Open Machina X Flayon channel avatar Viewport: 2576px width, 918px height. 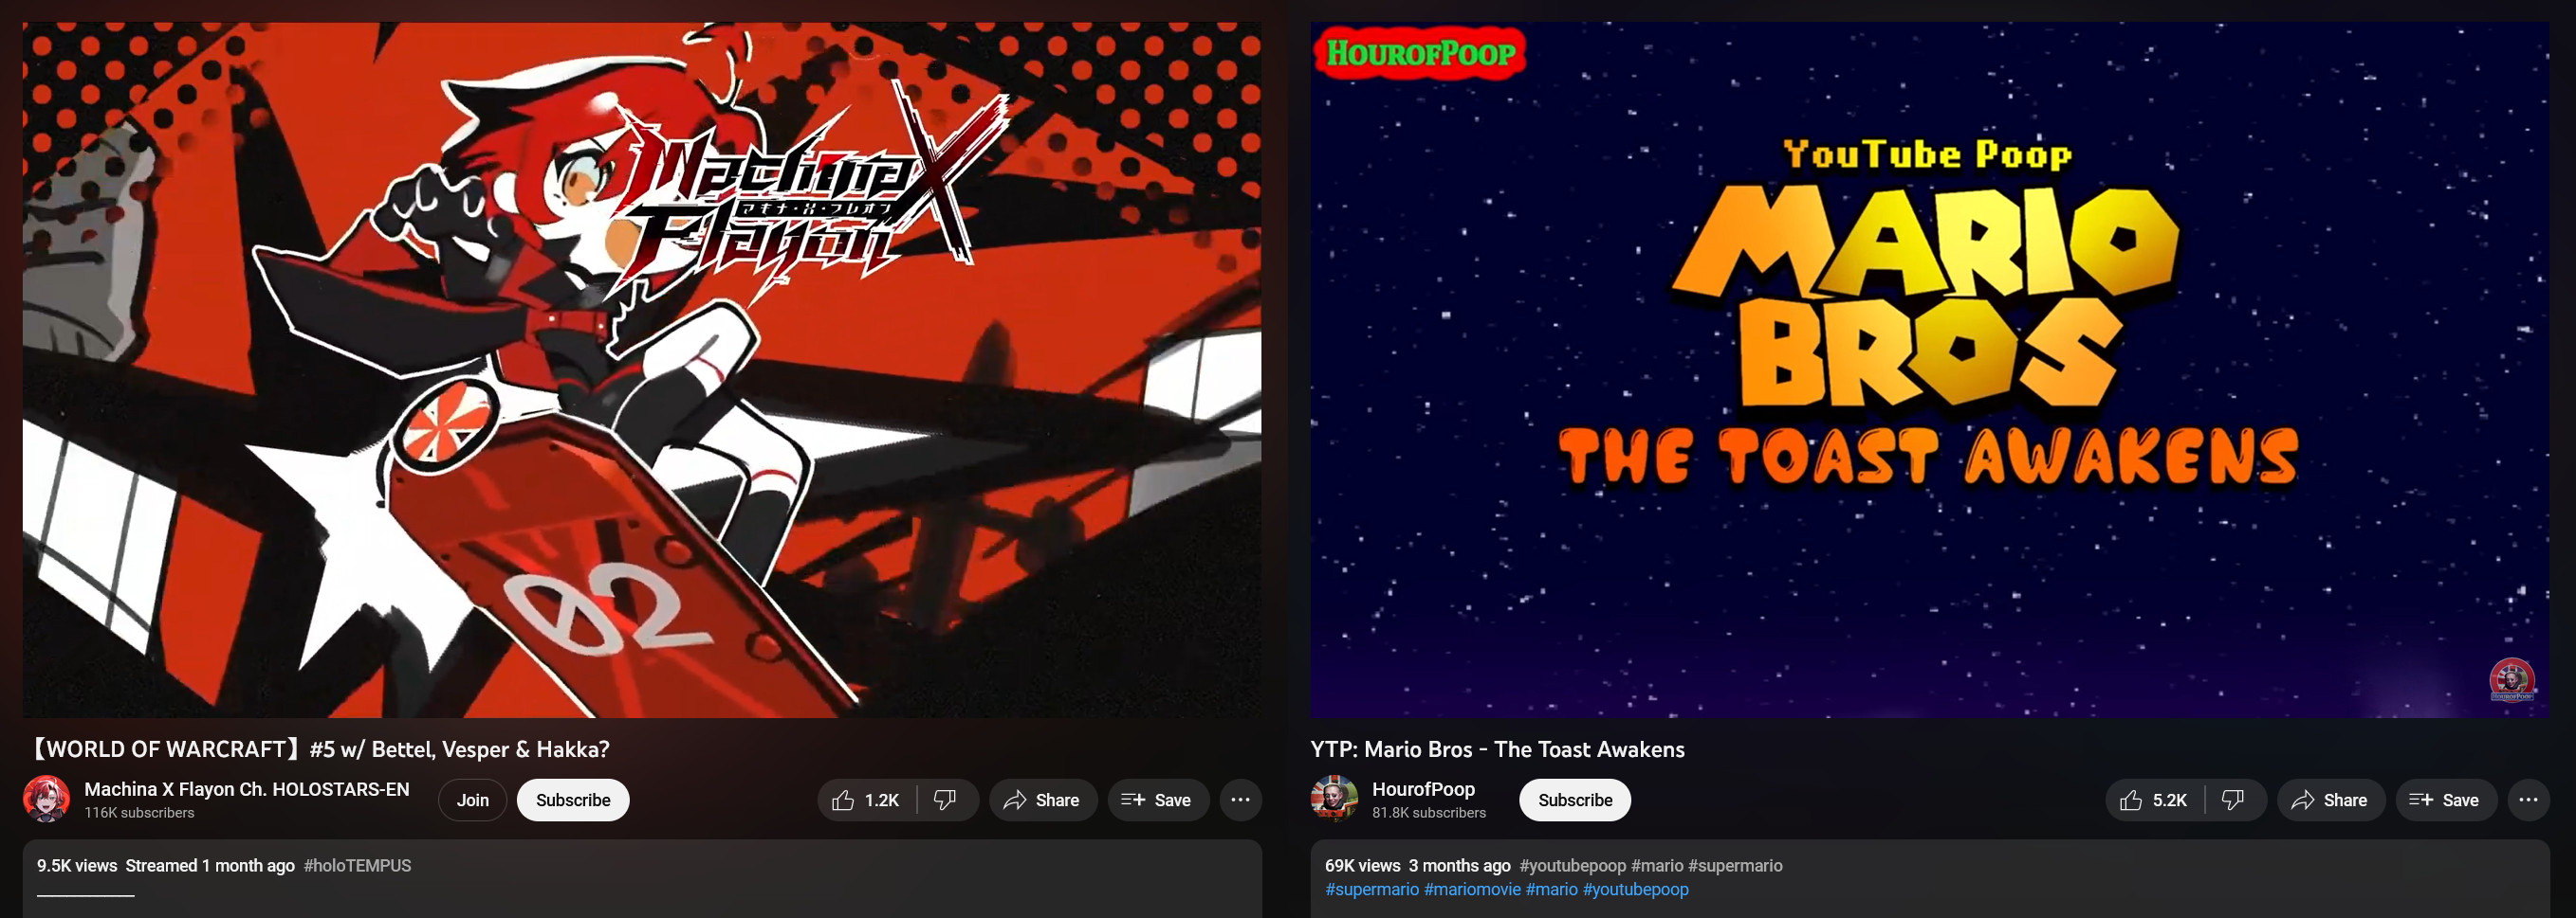tap(47, 798)
